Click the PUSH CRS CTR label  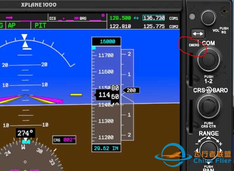click(x=209, y=125)
